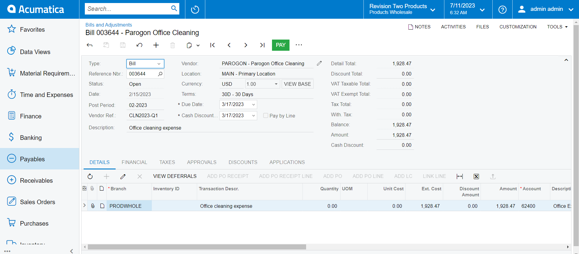
Task: Expand the Due Date picker dropdown
Action: point(254,104)
